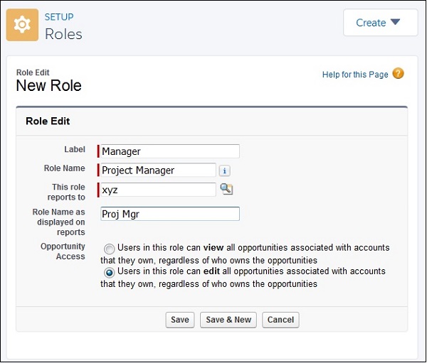
Task: Click the Label field containing Manager
Action: (170, 151)
